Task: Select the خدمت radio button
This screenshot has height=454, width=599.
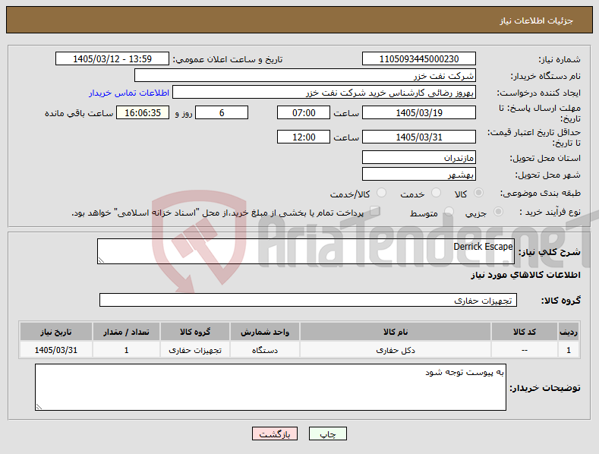Action: [436, 193]
